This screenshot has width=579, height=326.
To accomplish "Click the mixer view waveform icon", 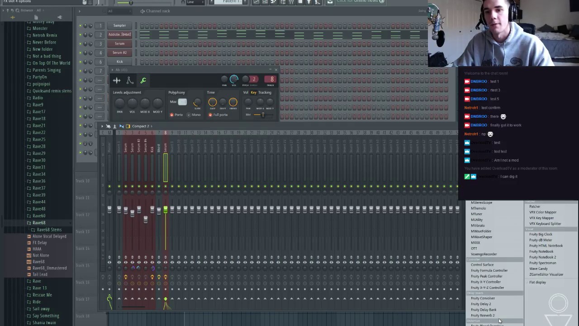I will (x=121, y=126).
